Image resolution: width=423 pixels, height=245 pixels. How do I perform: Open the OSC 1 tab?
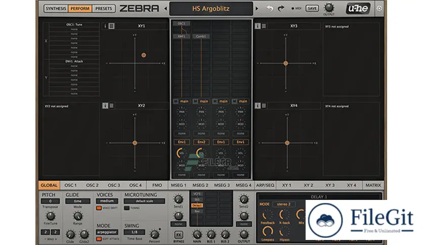tap(70, 185)
